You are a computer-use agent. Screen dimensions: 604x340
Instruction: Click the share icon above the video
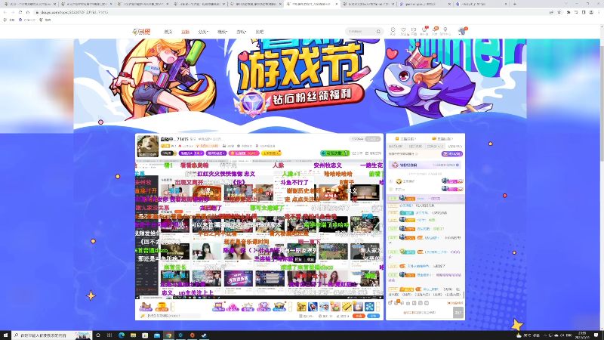pos(357,153)
